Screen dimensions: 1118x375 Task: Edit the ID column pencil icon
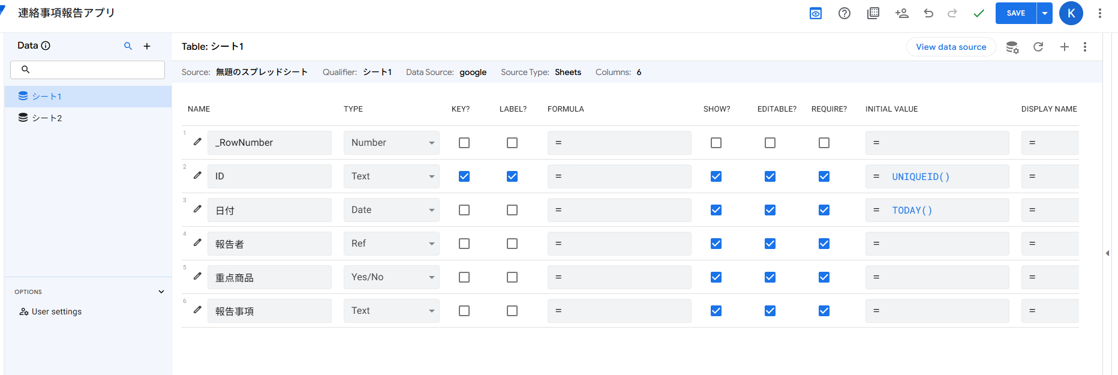tap(197, 176)
